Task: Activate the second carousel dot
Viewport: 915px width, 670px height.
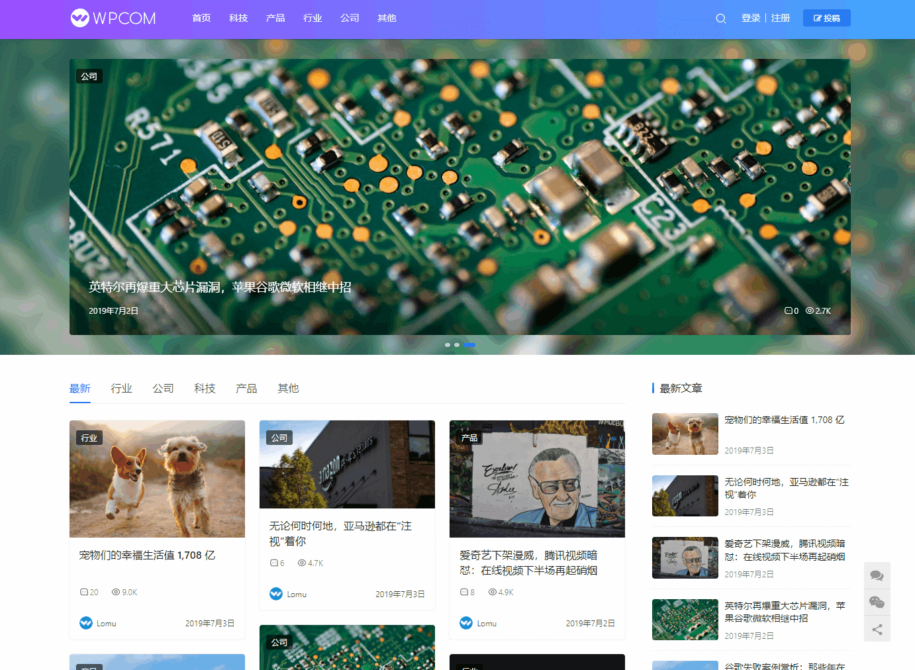Action: (x=457, y=344)
